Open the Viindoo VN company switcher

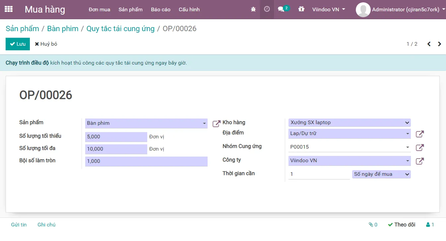click(329, 9)
